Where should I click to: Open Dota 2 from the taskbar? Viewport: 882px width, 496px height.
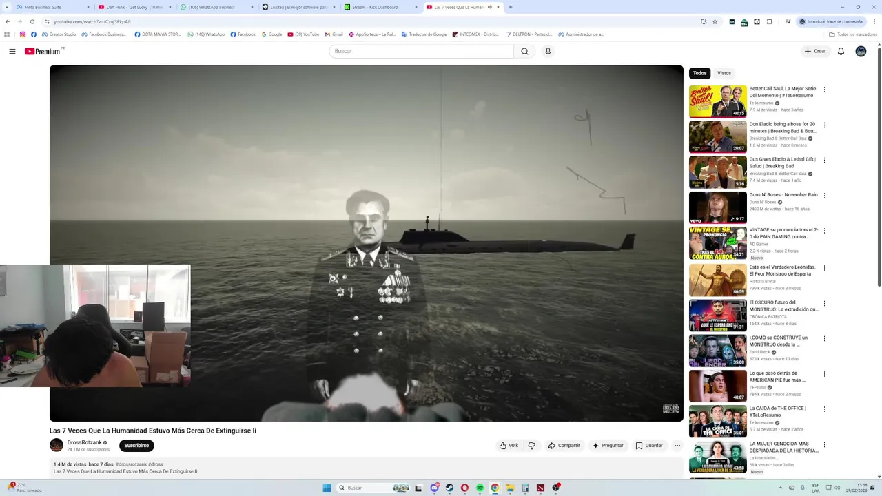click(540, 488)
